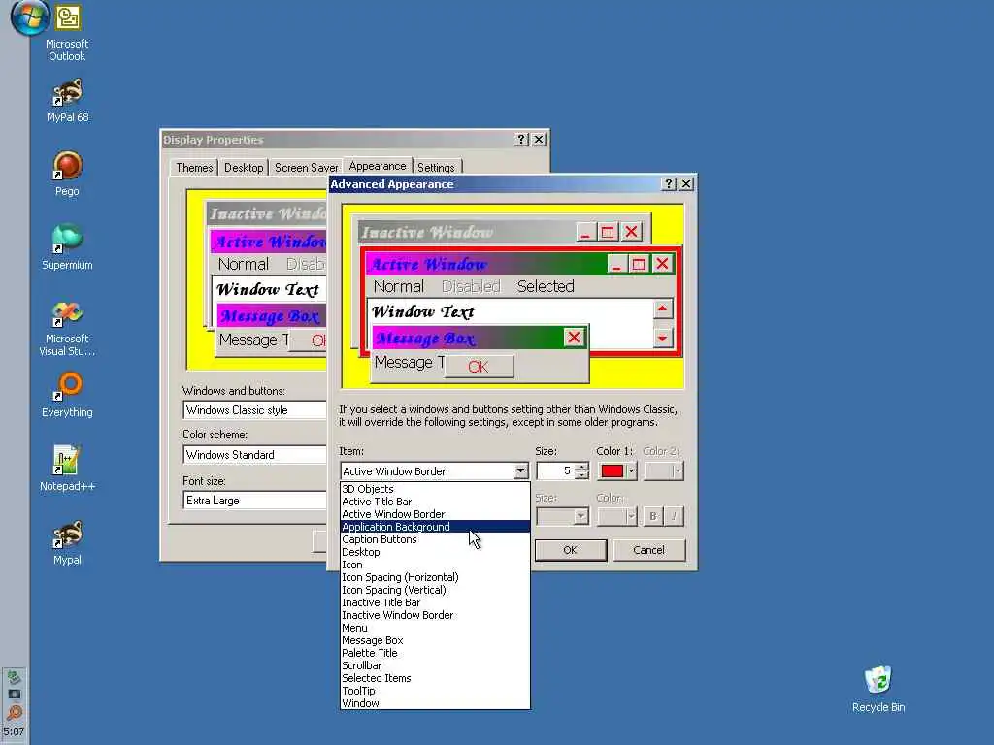Click the preview Message Box OK button
Screen dimensions: 994x745
tap(479, 367)
